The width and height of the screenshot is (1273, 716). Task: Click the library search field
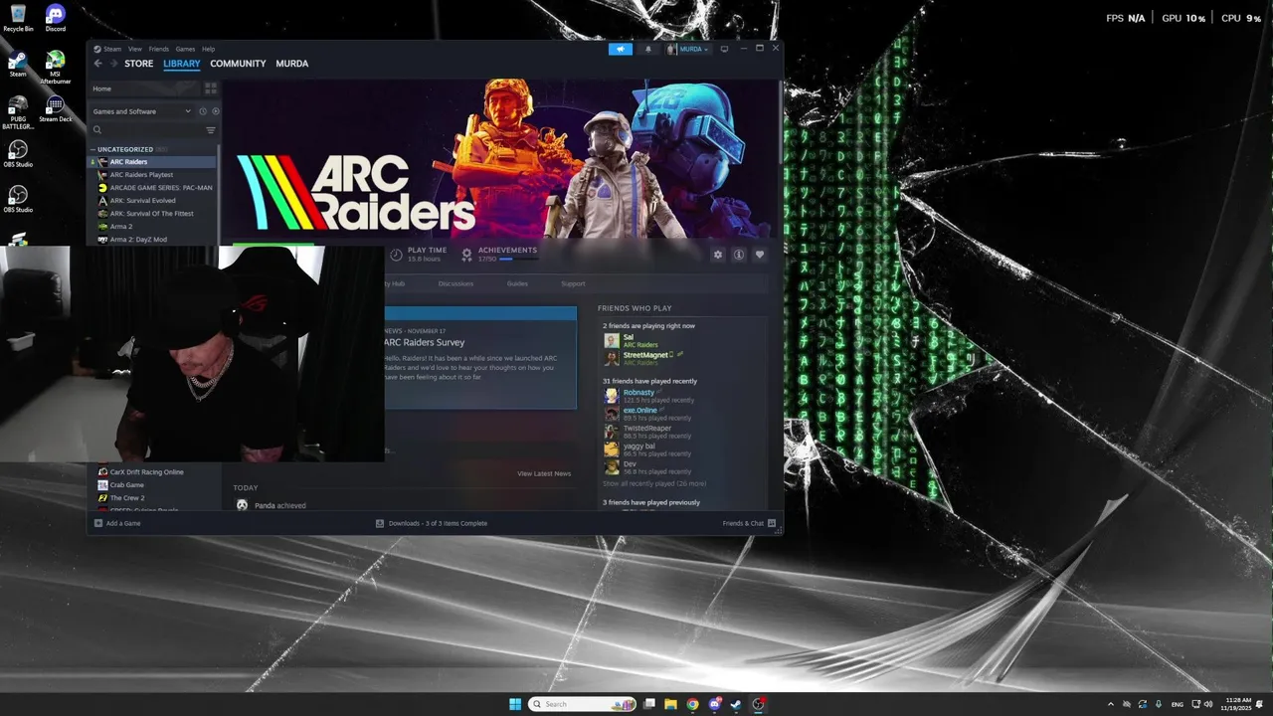tap(146, 130)
